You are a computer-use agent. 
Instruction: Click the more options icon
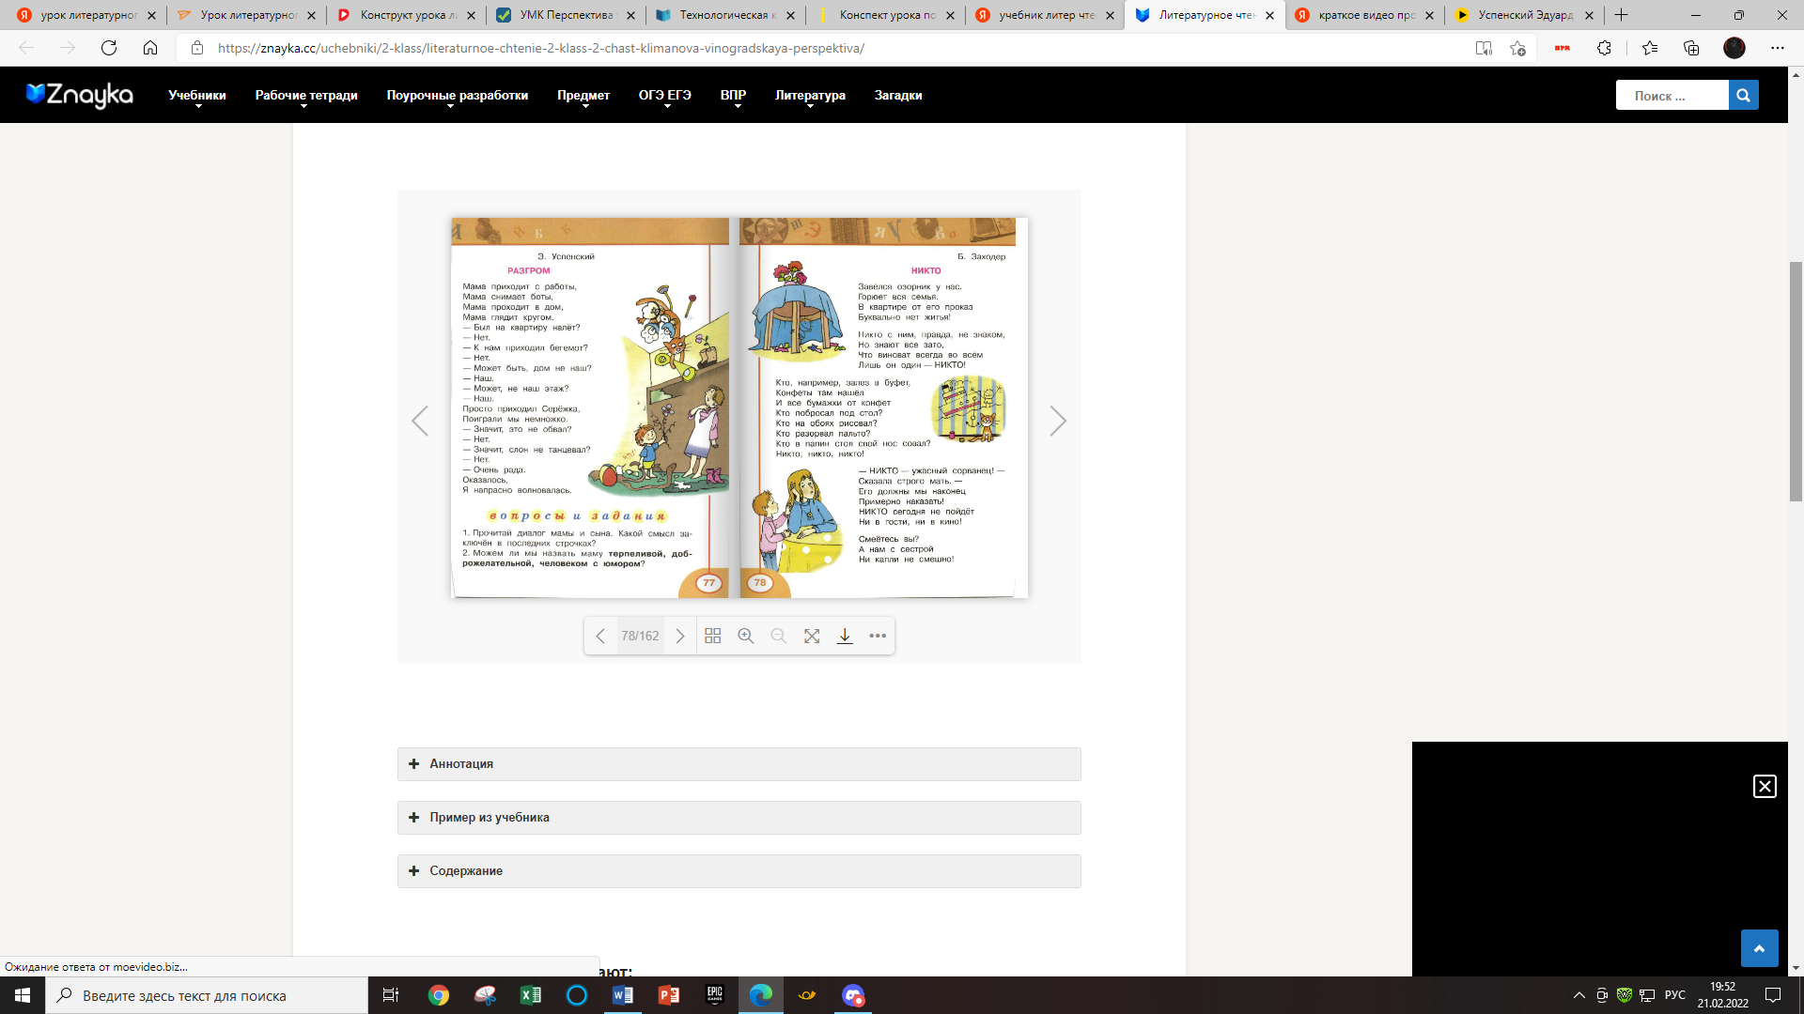(x=878, y=635)
